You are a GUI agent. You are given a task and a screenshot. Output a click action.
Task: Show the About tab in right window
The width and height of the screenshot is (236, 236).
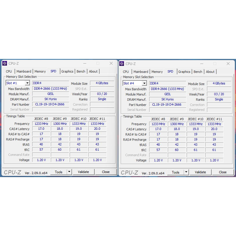pyautogui.click(x=210, y=72)
